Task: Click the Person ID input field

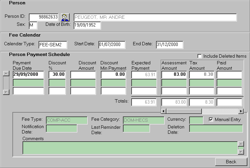Action: [44, 17]
